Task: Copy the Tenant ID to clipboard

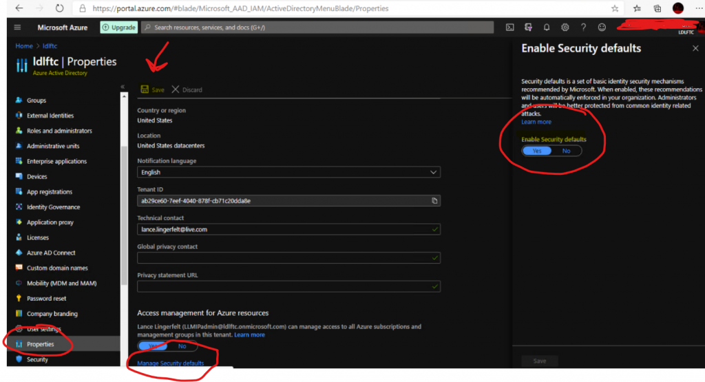Action: (434, 201)
